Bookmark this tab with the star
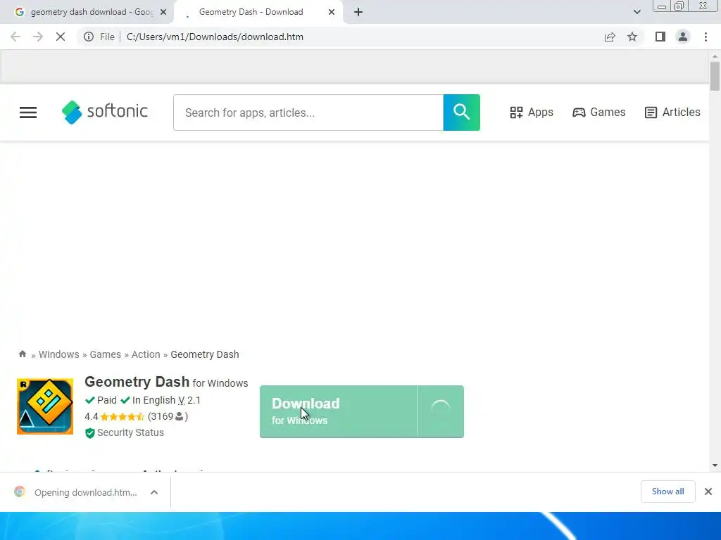The width and height of the screenshot is (721, 540). click(632, 37)
